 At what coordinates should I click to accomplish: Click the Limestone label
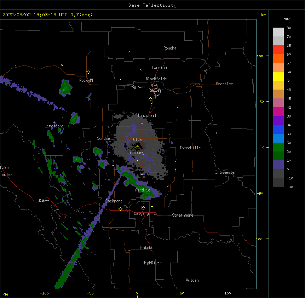54,126
